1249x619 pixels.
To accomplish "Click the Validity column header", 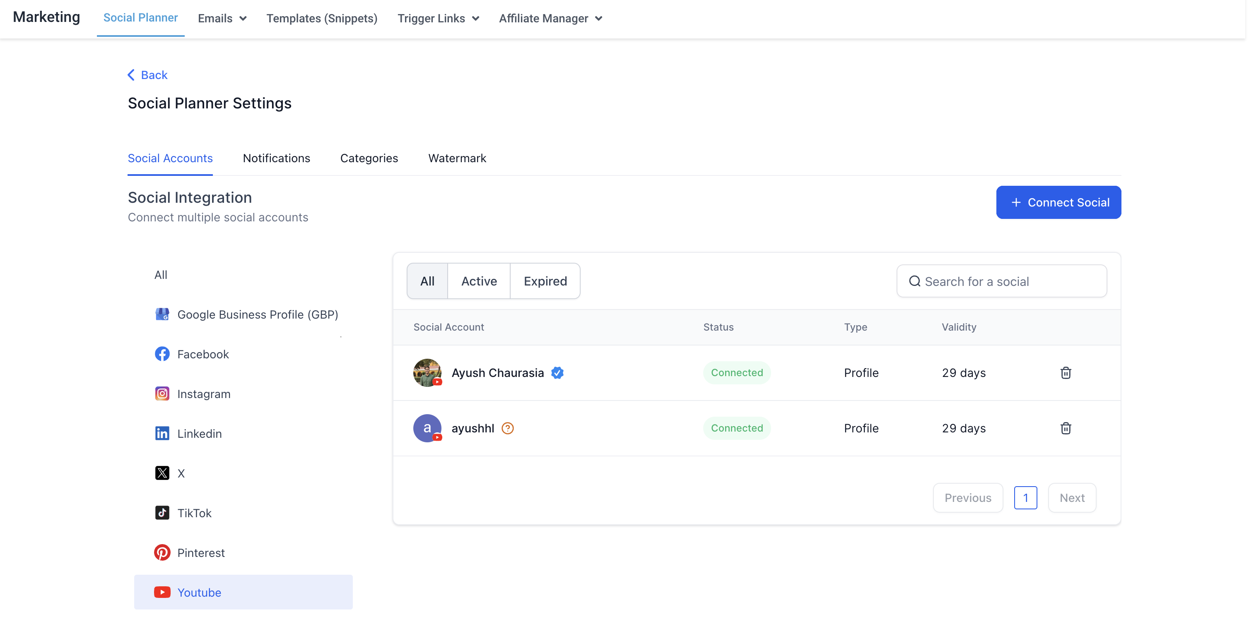I will click(x=959, y=327).
